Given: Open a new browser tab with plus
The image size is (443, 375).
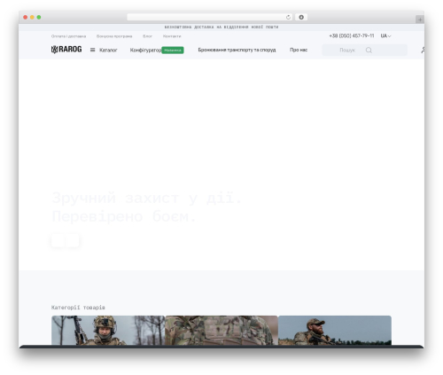Looking at the screenshot, I should 420,20.
